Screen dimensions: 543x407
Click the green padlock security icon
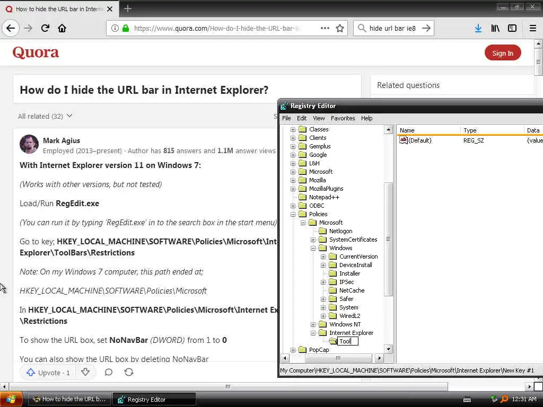coord(125,28)
